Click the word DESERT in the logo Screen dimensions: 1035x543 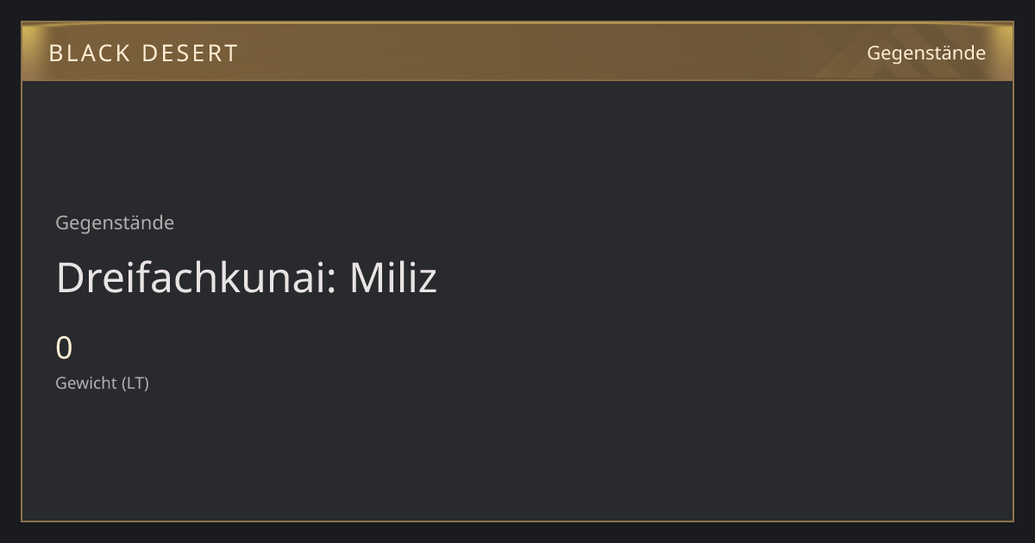[x=190, y=53]
